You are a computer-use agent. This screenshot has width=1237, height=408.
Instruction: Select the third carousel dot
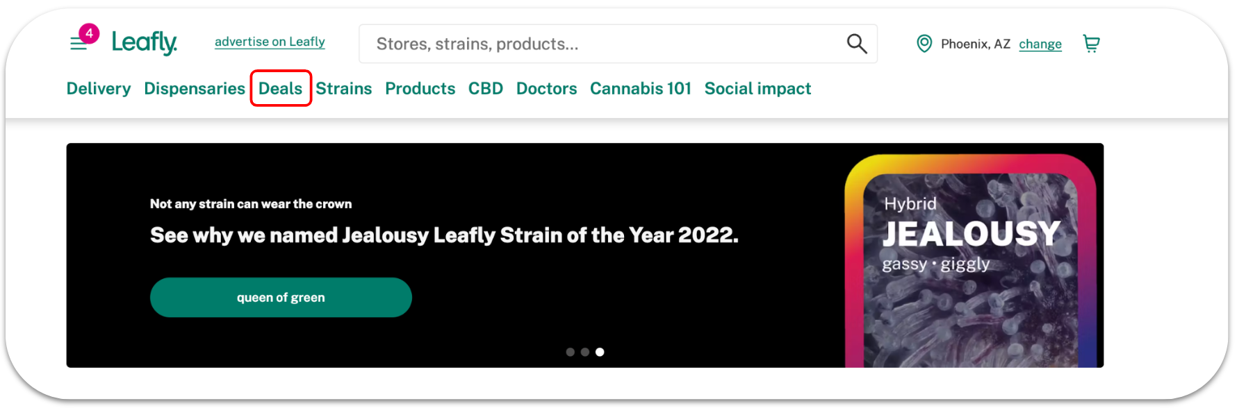(x=600, y=352)
